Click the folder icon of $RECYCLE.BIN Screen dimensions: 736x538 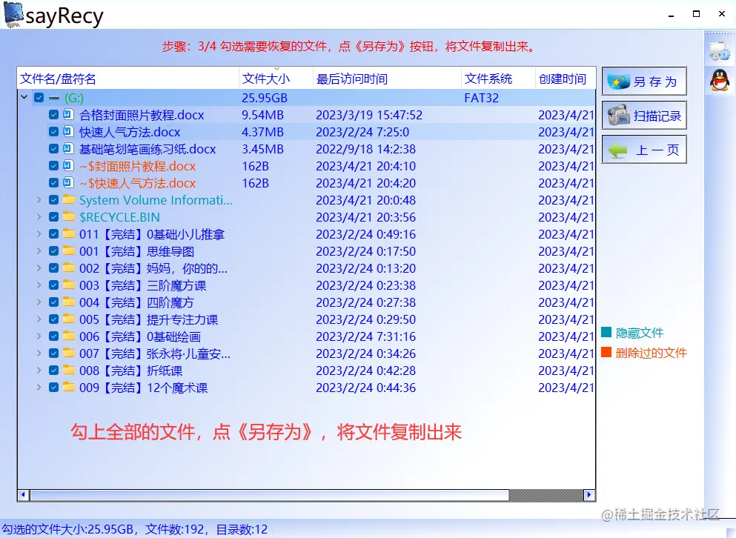(x=67, y=217)
